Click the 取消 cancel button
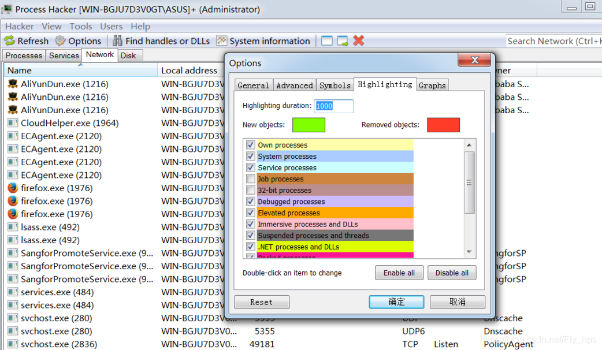 458,302
